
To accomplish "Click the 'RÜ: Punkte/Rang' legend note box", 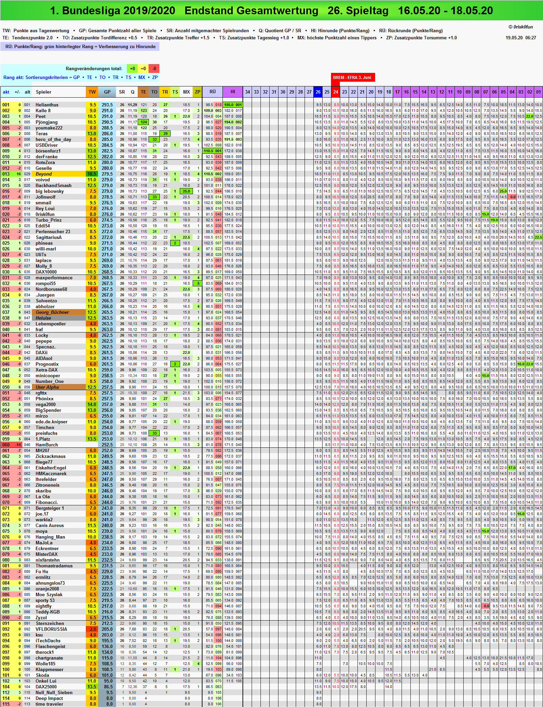I will tap(80, 46).
